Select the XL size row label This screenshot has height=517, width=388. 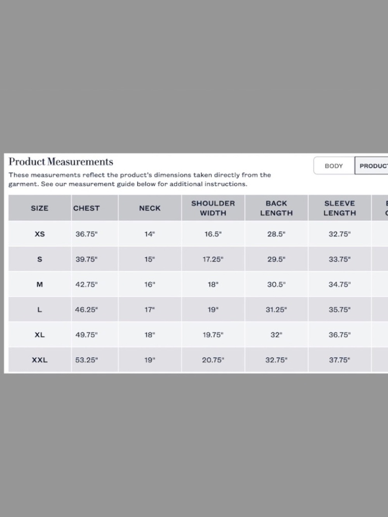(x=40, y=335)
